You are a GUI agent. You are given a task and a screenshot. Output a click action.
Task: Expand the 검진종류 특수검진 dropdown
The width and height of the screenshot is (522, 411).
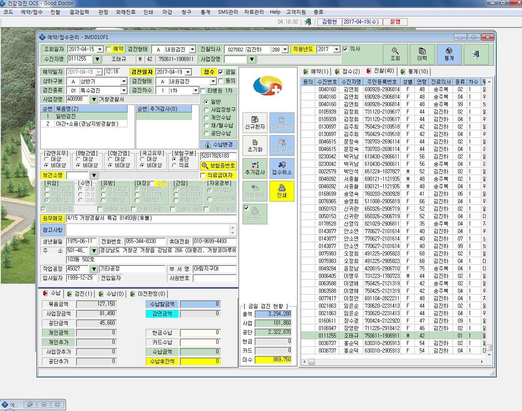coord(123,90)
